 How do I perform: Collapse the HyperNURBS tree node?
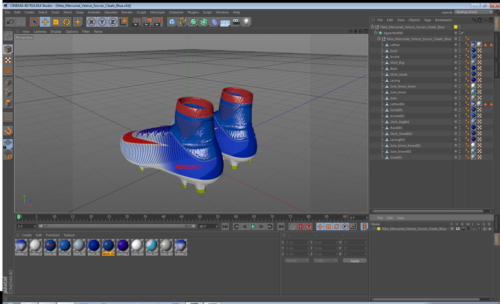point(375,33)
